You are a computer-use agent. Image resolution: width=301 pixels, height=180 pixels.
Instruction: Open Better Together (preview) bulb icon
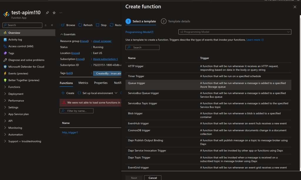point(5,80)
